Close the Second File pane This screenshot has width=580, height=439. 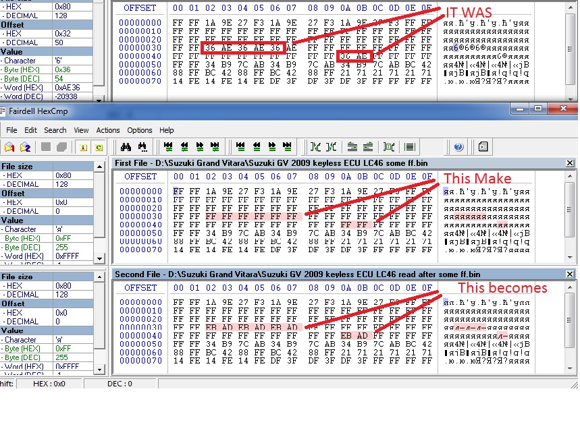570,274
